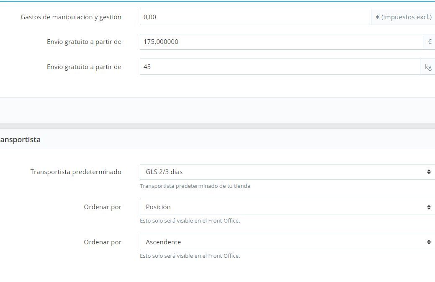The width and height of the screenshot is (435, 282).
Task: Click the Front Office hint under Posición
Action: pos(190,221)
